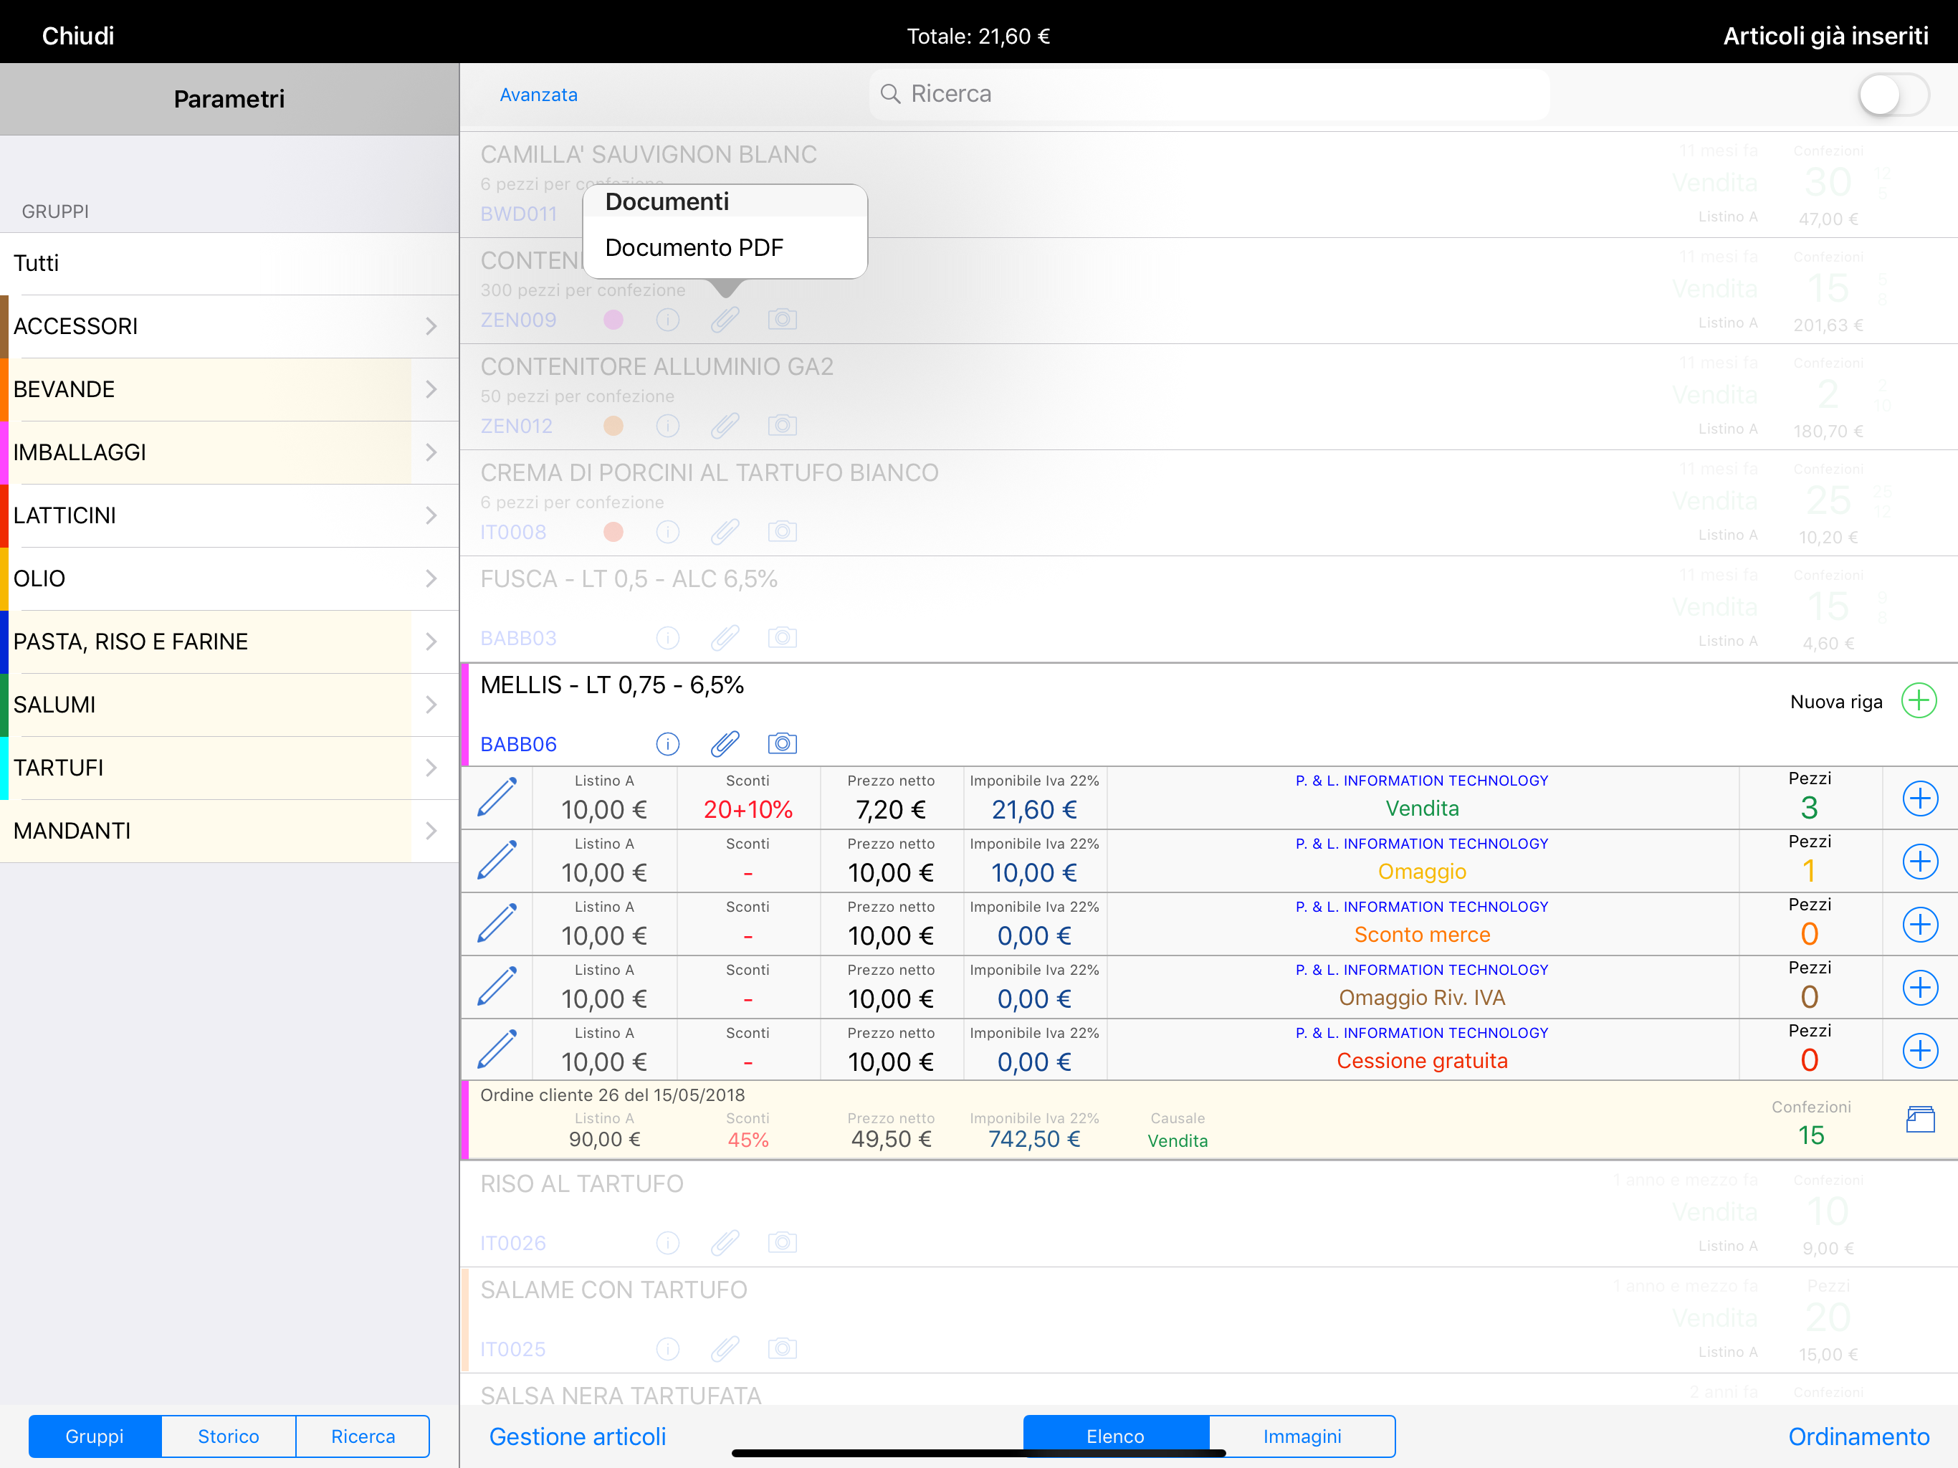The image size is (1958, 1468).
Task: Open article code BABB06 link
Action: (519, 744)
